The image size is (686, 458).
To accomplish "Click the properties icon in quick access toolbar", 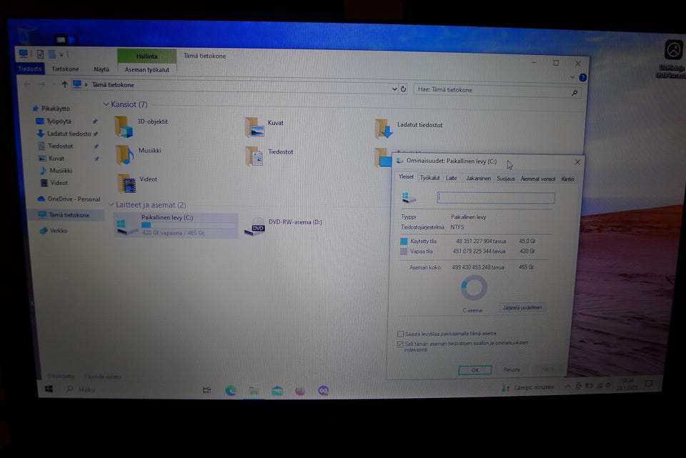I will pos(40,54).
